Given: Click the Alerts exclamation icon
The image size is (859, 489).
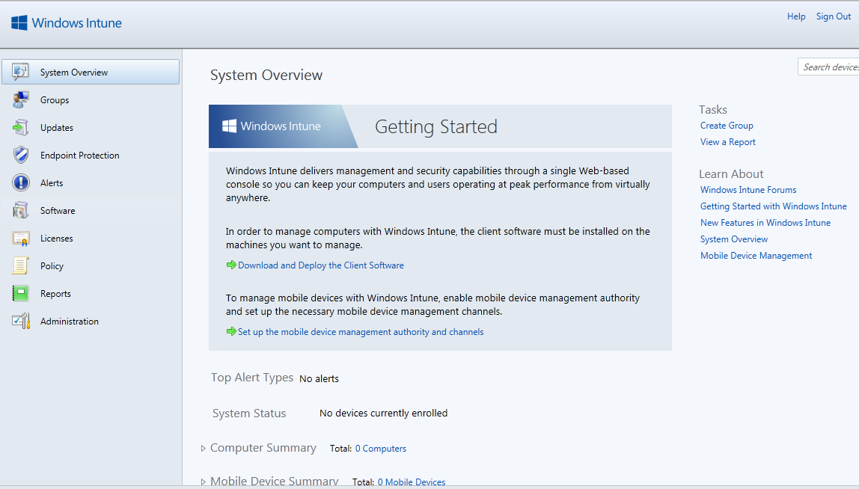Looking at the screenshot, I should pyautogui.click(x=21, y=183).
